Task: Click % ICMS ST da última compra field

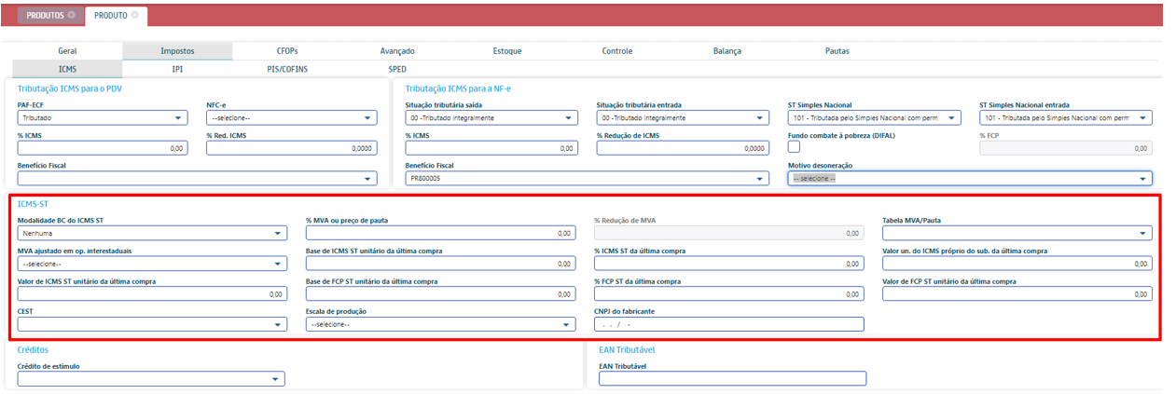Action: coord(729,264)
